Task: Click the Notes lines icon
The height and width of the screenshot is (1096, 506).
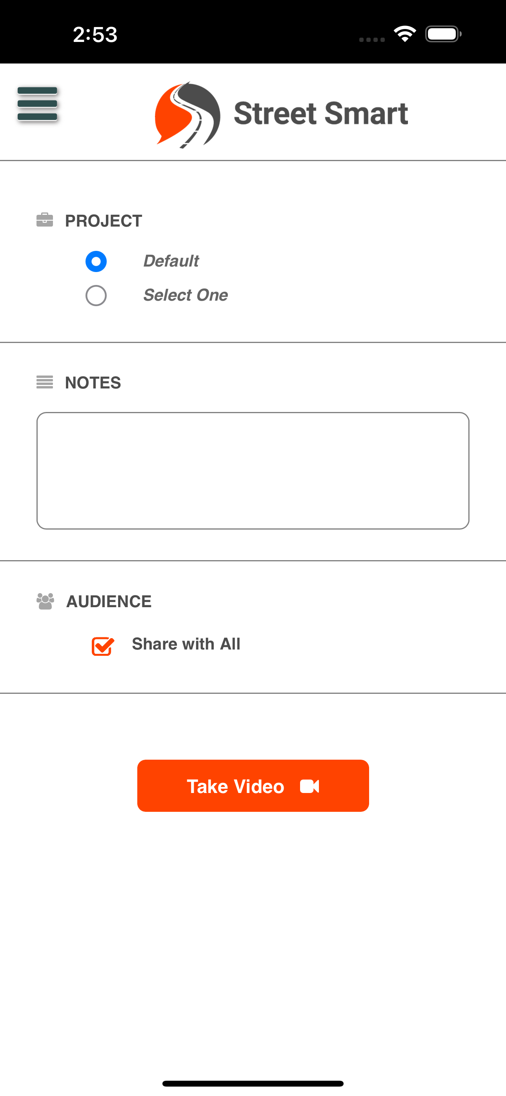Action: 45,382
